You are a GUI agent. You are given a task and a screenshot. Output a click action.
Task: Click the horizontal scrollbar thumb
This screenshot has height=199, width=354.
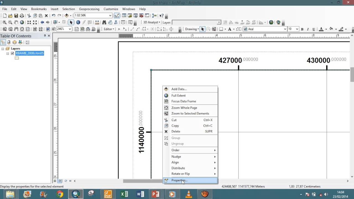click(x=143, y=181)
